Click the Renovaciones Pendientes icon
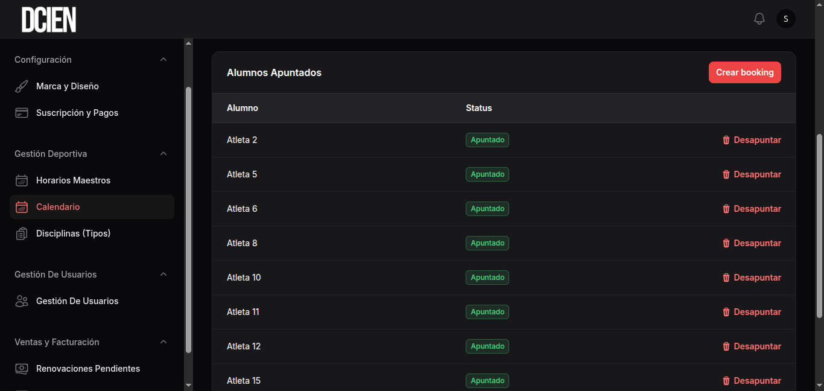The width and height of the screenshot is (824, 391). (x=22, y=368)
